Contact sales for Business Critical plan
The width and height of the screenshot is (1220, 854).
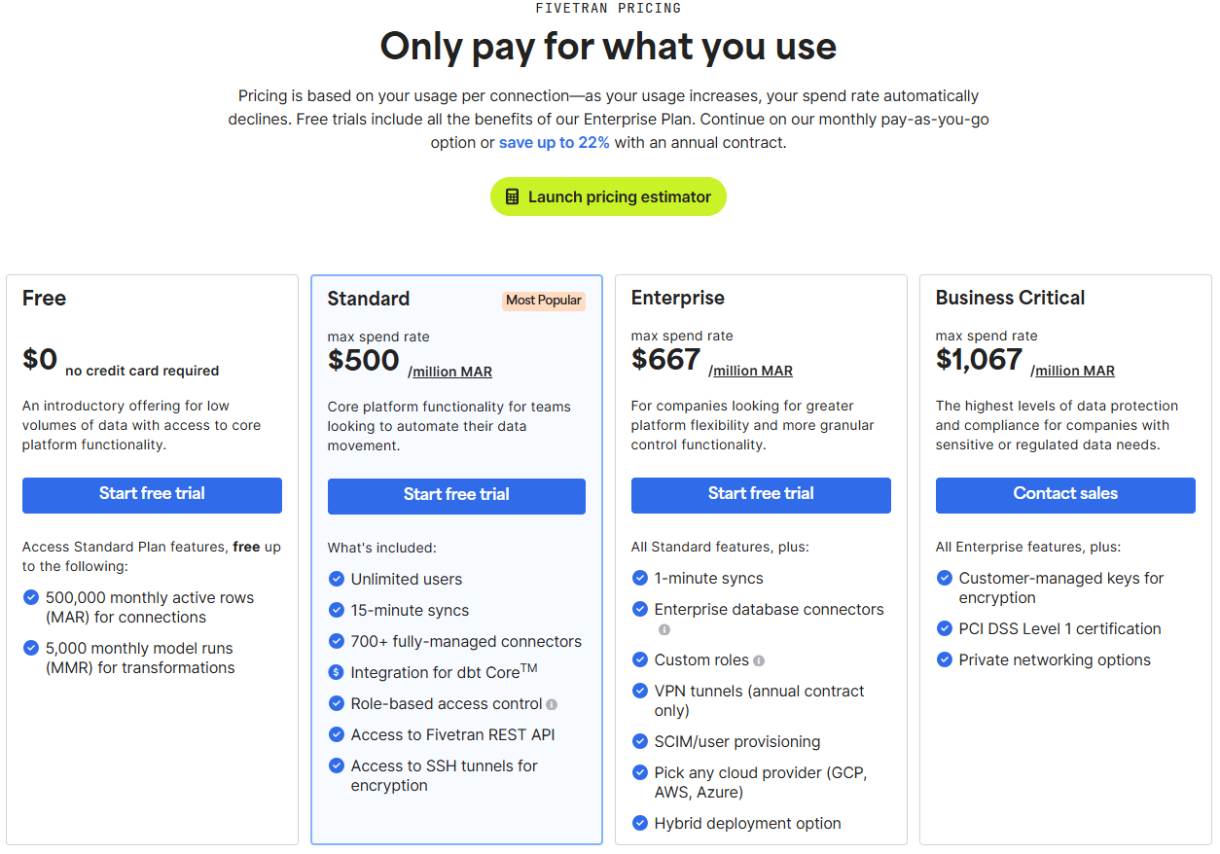1065,494
